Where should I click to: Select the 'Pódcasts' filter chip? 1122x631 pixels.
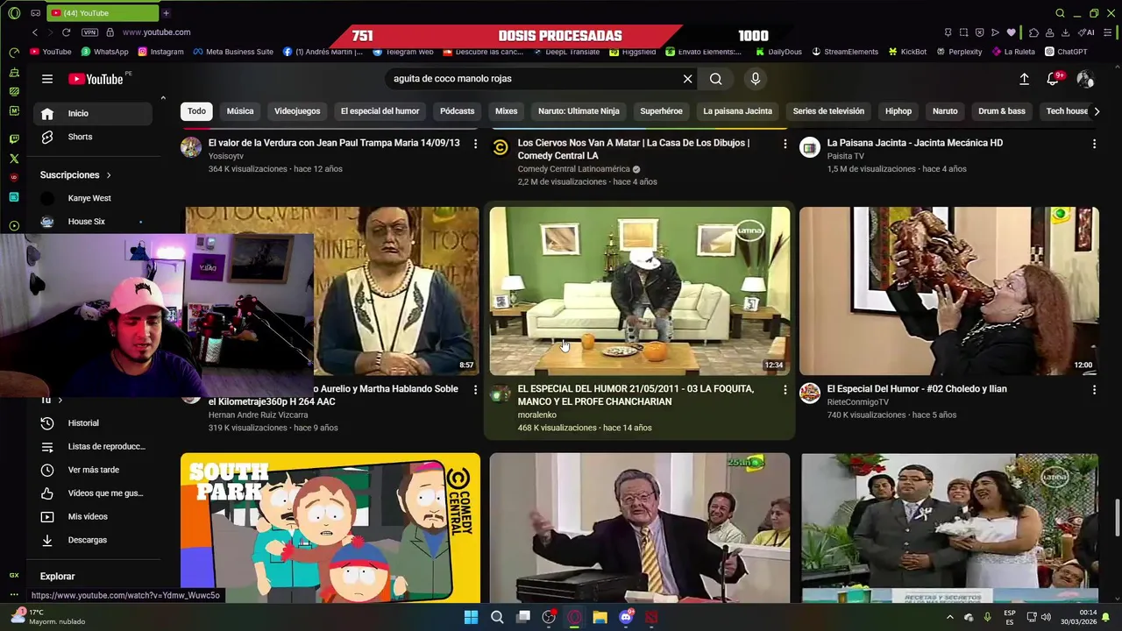[457, 111]
